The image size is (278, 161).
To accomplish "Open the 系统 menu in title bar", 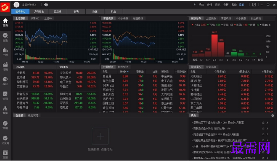I will pyautogui.click(x=201, y=5).
